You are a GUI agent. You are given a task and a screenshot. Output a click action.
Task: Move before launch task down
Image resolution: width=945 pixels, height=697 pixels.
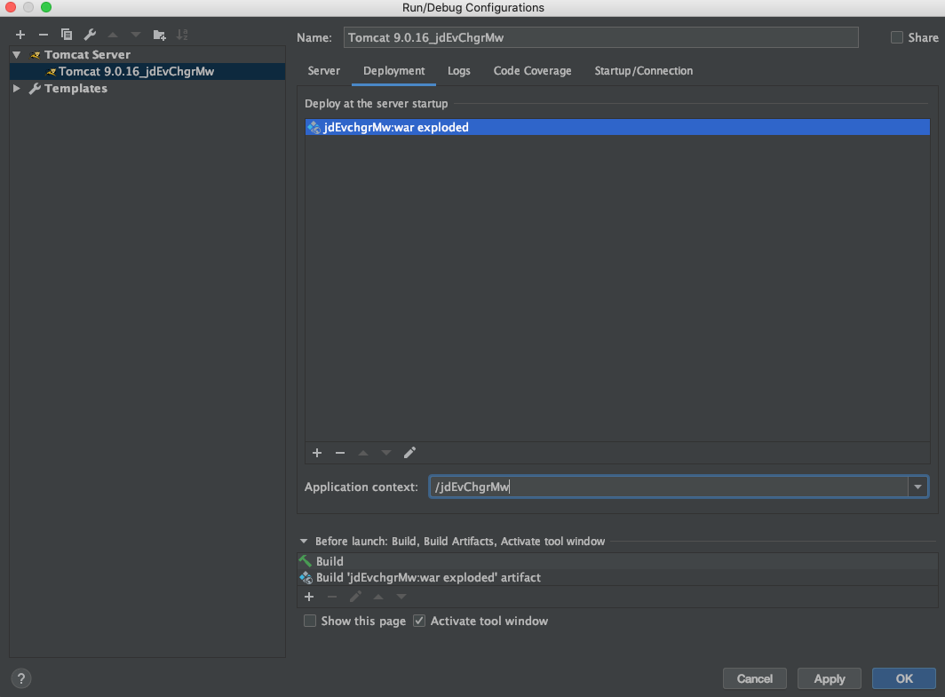point(401,597)
